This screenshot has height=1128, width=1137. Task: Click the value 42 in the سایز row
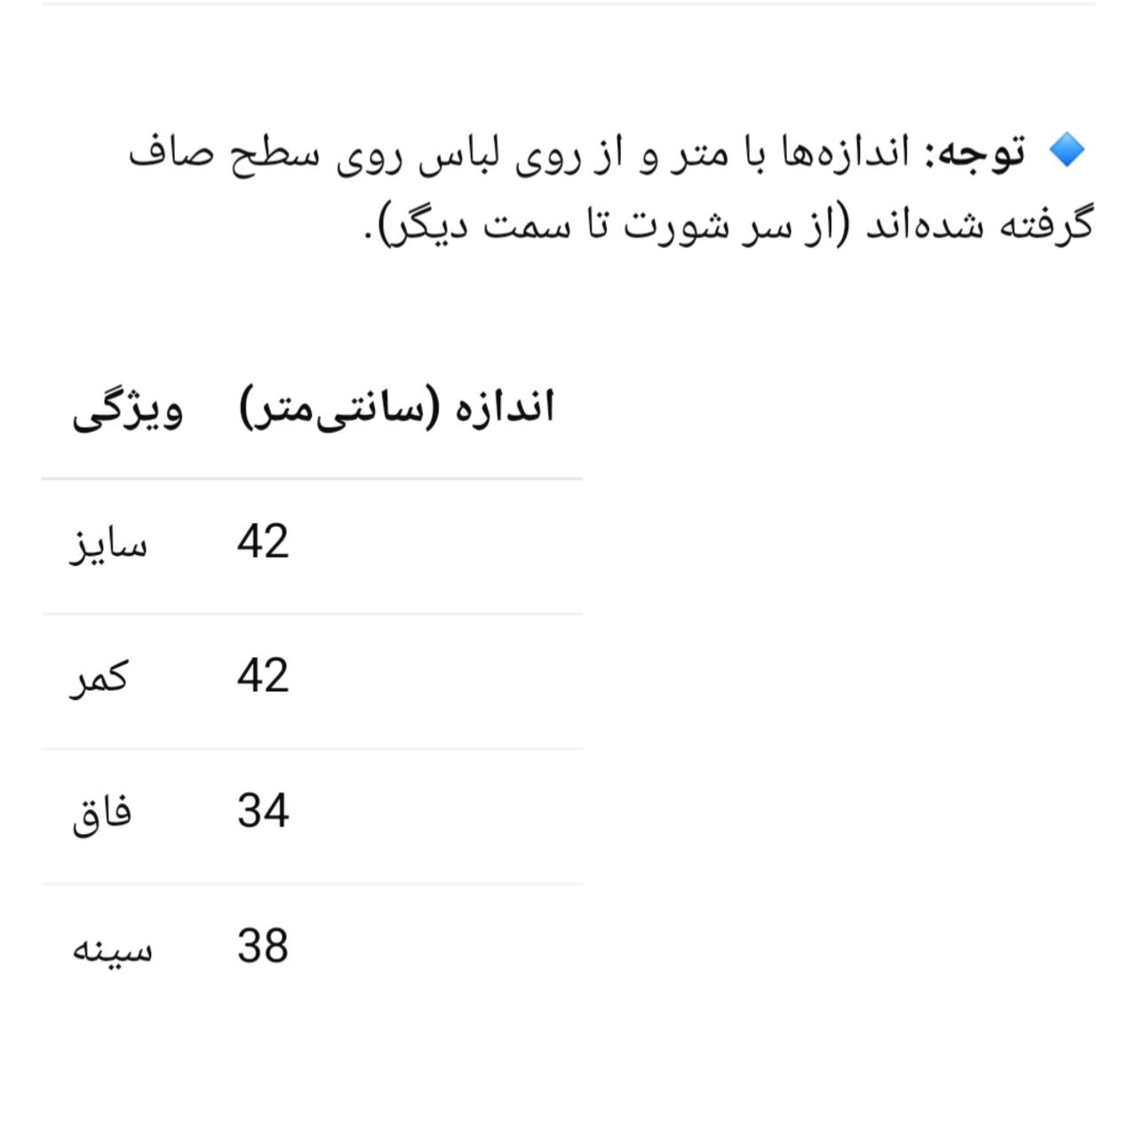coord(263,542)
